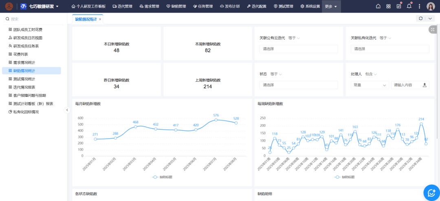The width and height of the screenshot is (440, 201).
Task: Open the AI assistant chat bubble
Action: pyautogui.click(x=430, y=192)
